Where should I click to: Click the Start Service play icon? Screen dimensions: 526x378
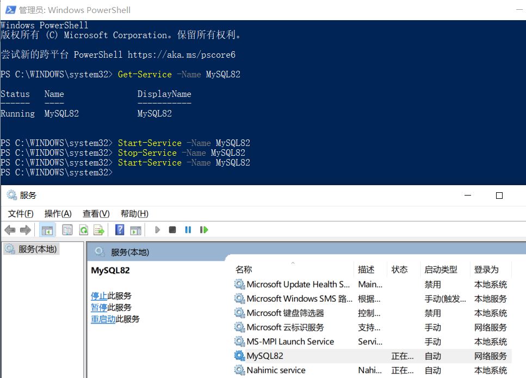[x=157, y=230]
